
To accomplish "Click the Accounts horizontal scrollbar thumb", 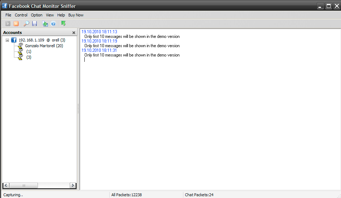I will click(24, 185).
